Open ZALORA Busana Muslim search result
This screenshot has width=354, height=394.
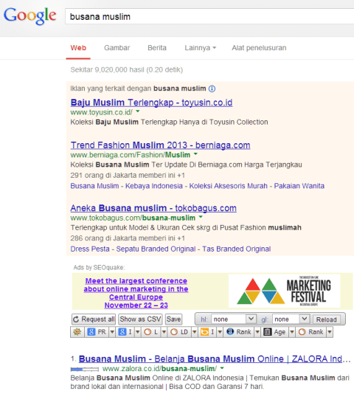[215, 359]
